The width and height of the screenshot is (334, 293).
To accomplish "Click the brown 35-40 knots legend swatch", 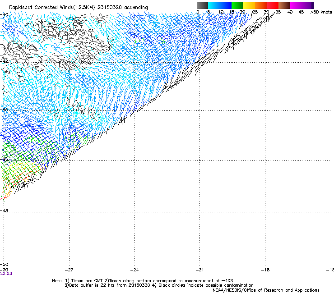I will tap(284, 5).
